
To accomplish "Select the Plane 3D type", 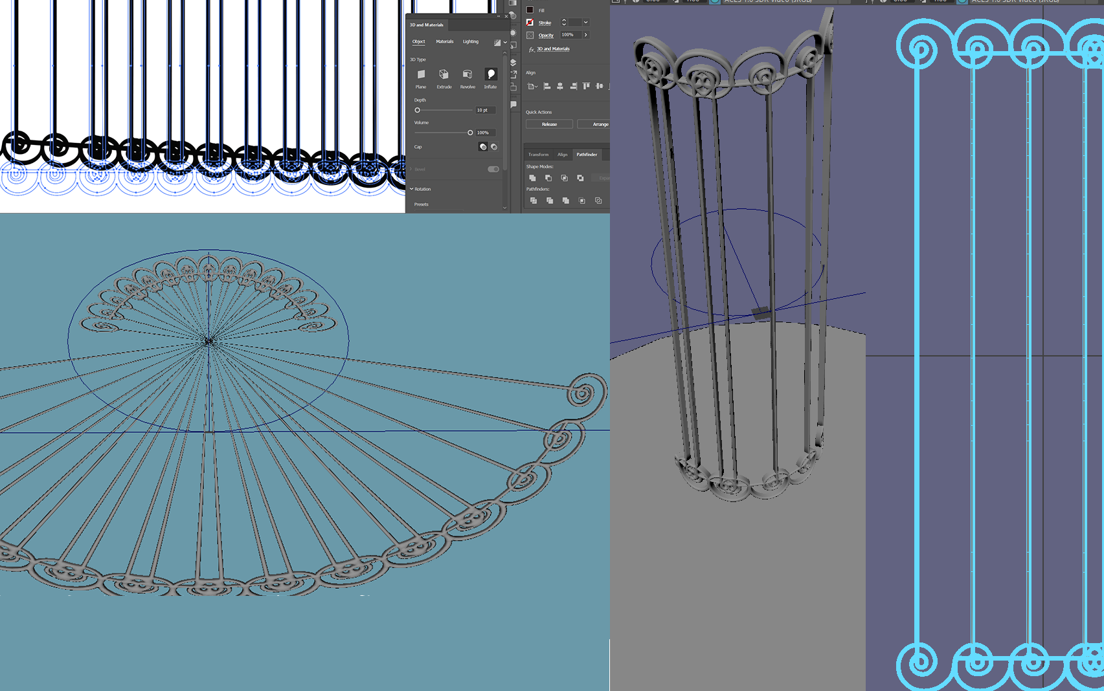I will 421,78.
